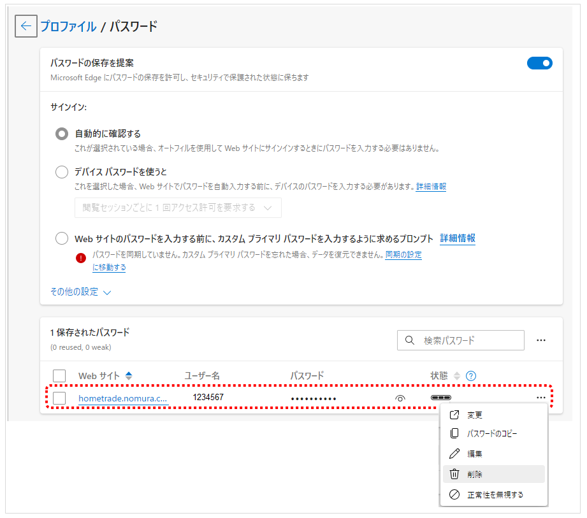
Task: Select the custom primary password radio option
Action: pos(62,239)
